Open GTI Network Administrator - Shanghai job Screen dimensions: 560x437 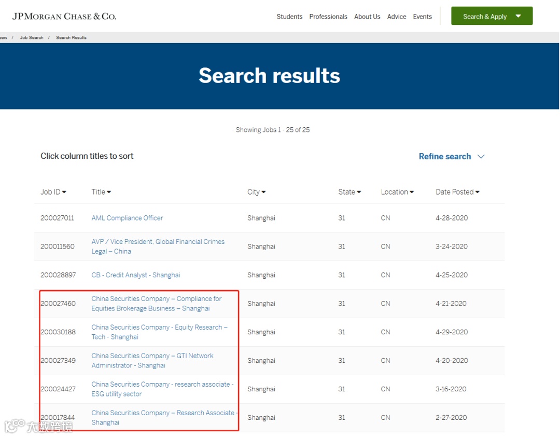click(x=152, y=361)
